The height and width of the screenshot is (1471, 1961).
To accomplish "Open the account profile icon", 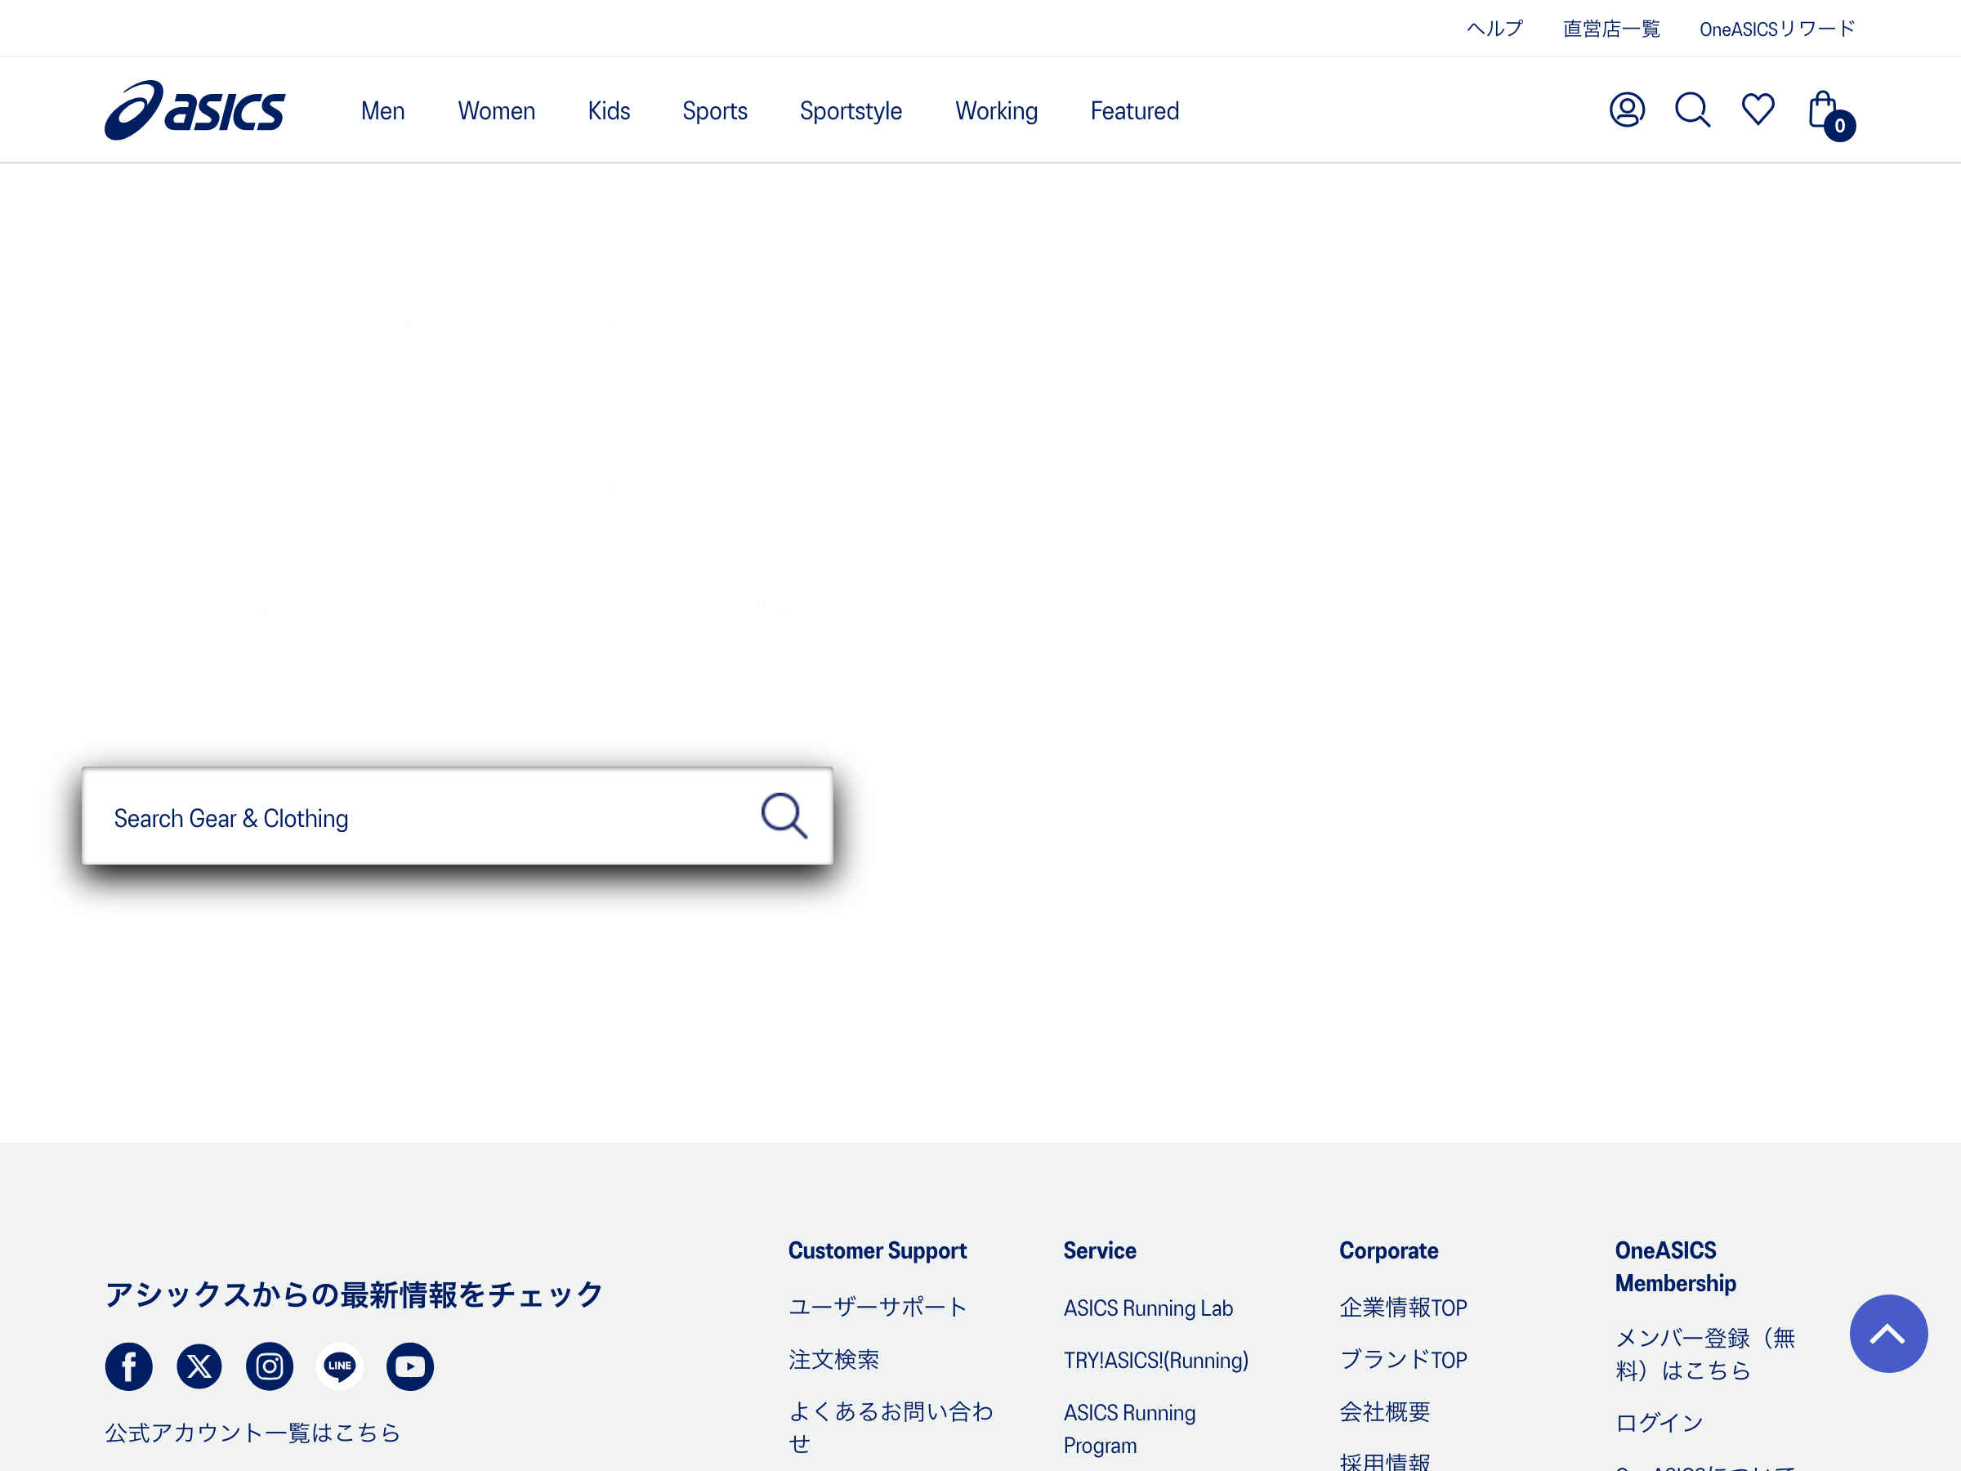I will [x=1627, y=110].
